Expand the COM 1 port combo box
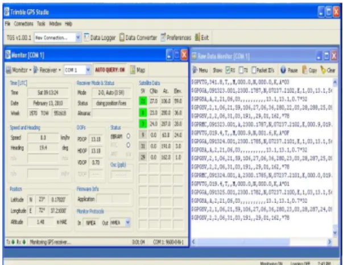343x265 pixels. [x=88, y=70]
